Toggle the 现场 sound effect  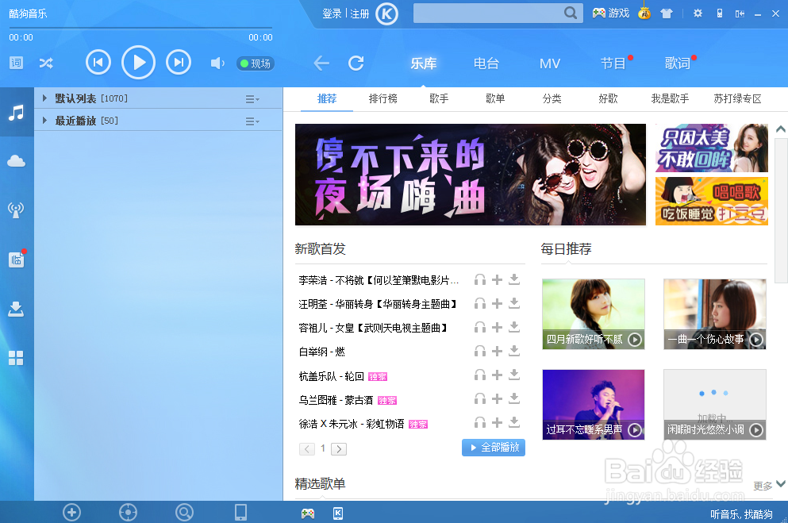coord(256,63)
